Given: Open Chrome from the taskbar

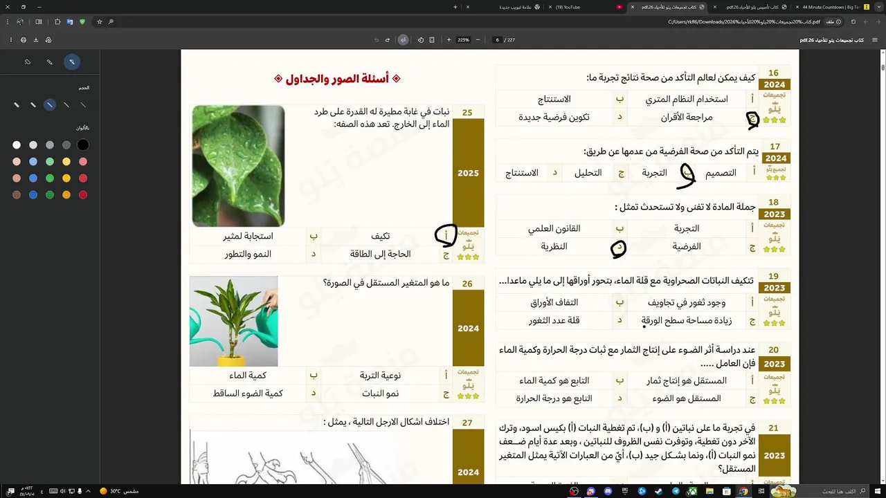Looking at the screenshot, I should [x=743, y=492].
